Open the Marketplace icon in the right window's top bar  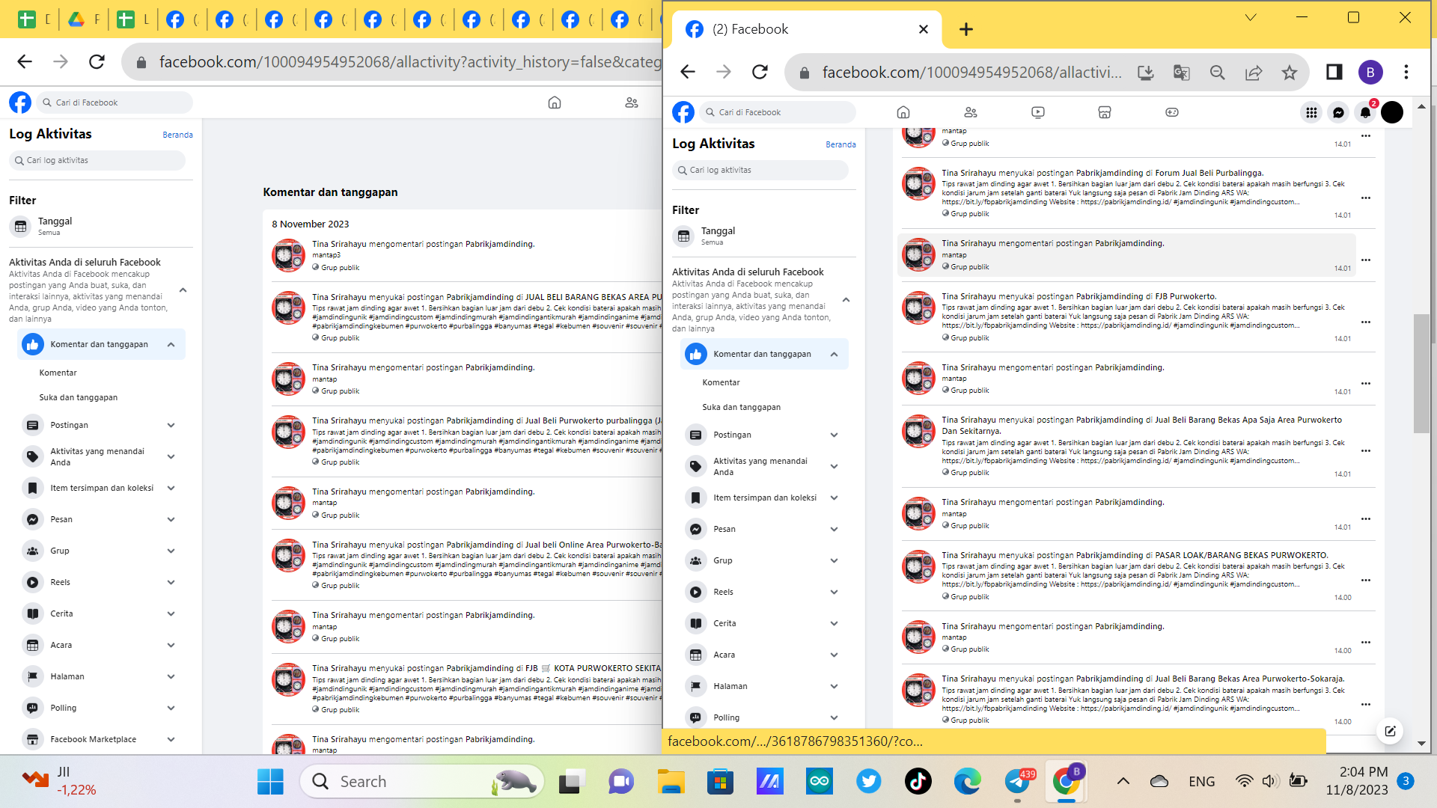point(1104,112)
